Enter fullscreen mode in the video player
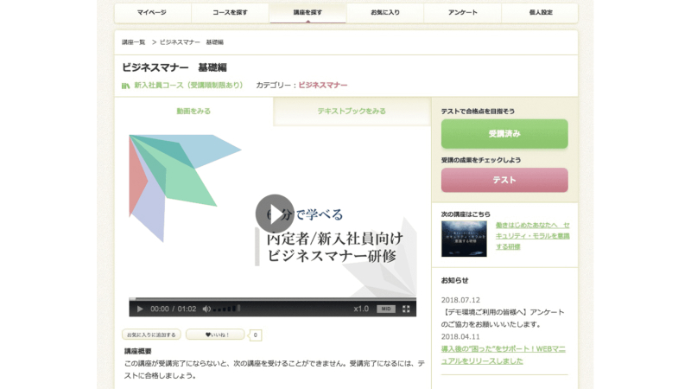Image resolution: width=691 pixels, height=389 pixels. tap(406, 309)
